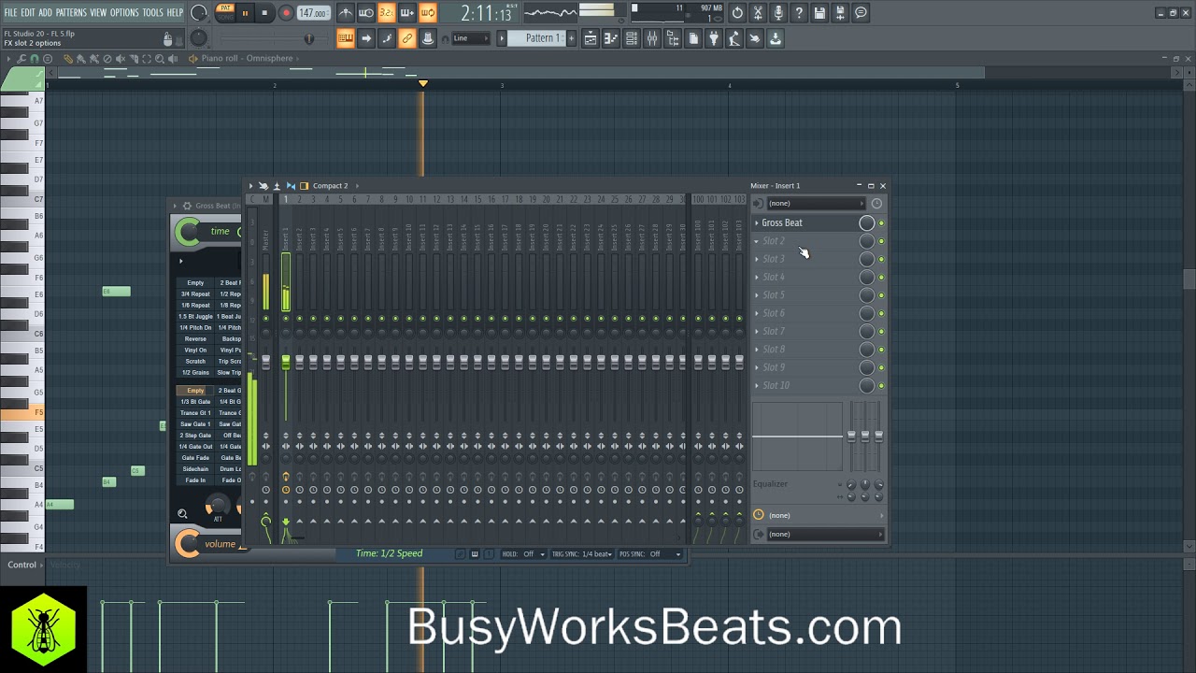Open the EDIT menu
The height and width of the screenshot is (673, 1196).
pos(28,12)
